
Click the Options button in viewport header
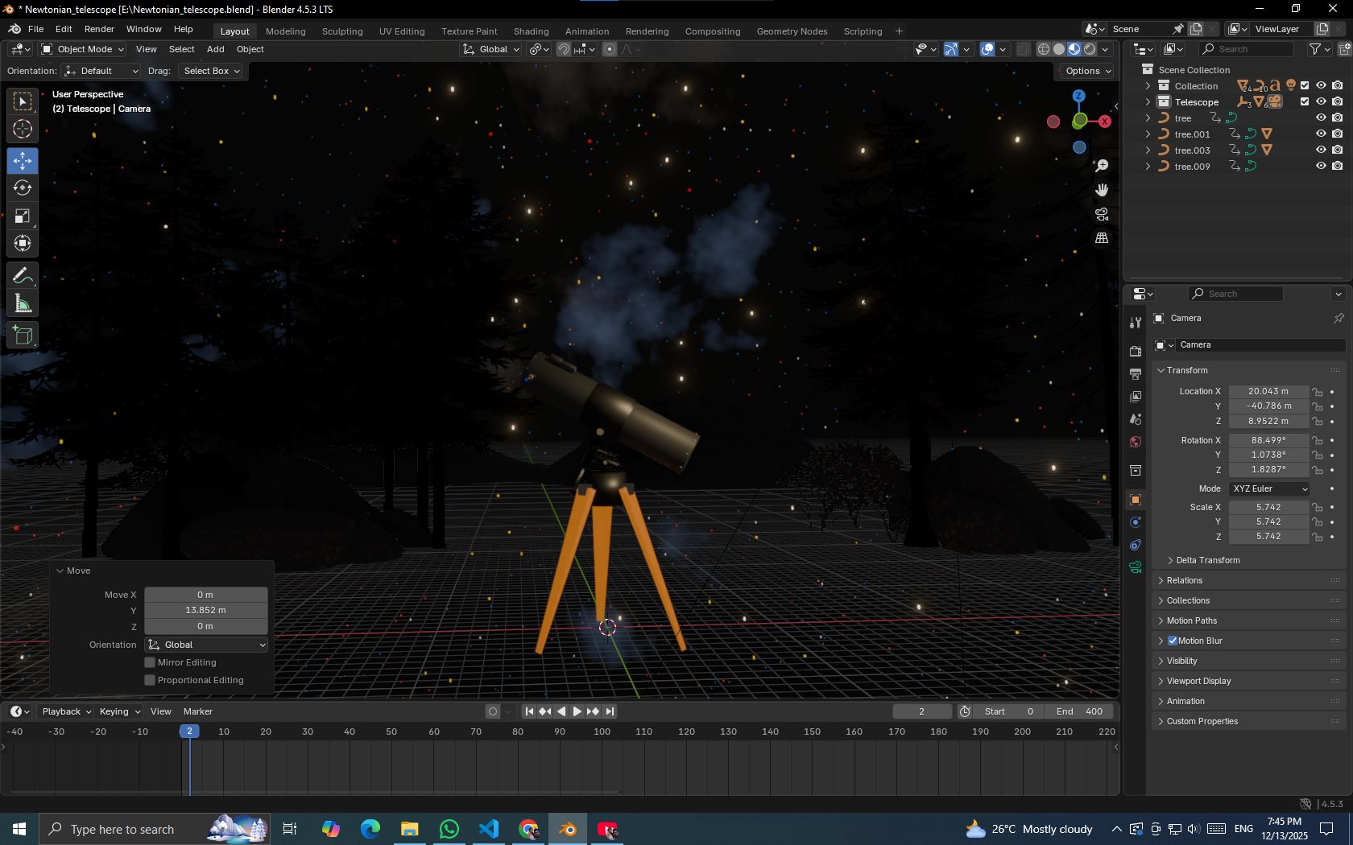[1085, 71]
